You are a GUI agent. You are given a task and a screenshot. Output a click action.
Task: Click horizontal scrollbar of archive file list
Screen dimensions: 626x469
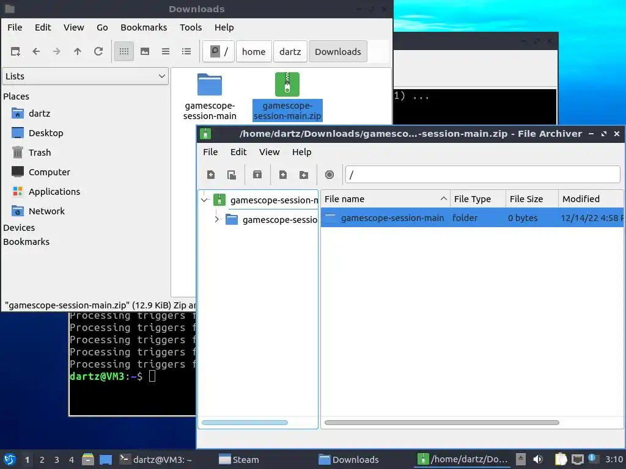tap(442, 423)
